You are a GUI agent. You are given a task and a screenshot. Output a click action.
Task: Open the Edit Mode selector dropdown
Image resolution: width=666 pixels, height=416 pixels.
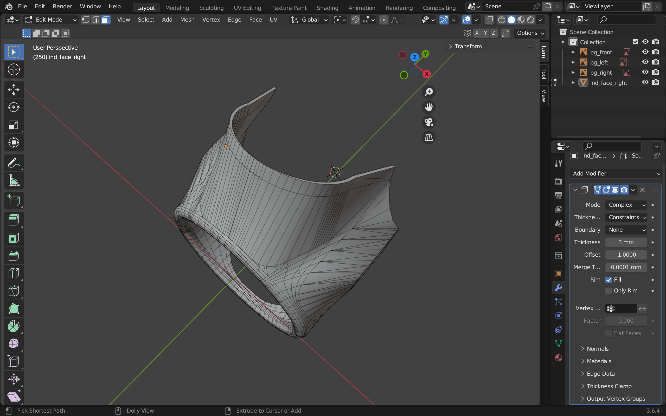coord(51,20)
